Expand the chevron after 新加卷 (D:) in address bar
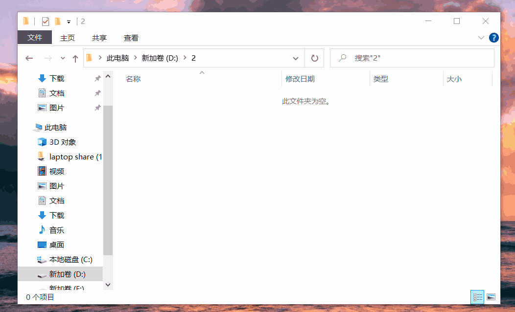This screenshot has width=515, height=312. [185, 58]
